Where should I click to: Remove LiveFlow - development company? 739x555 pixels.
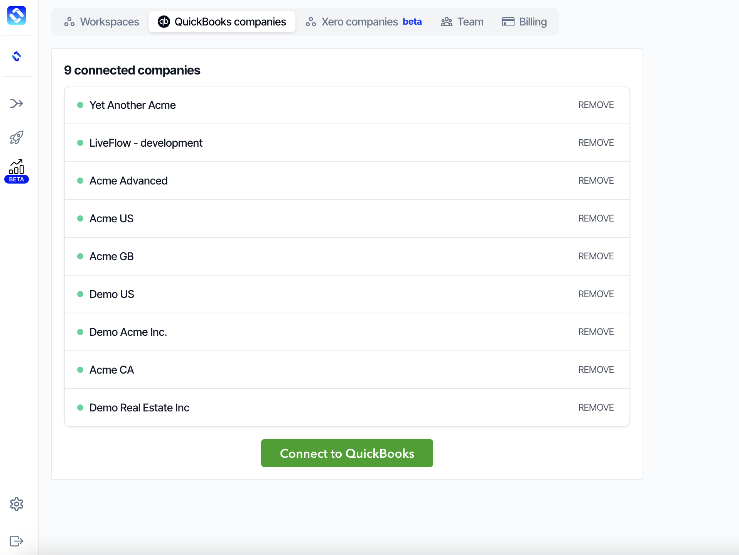596,143
